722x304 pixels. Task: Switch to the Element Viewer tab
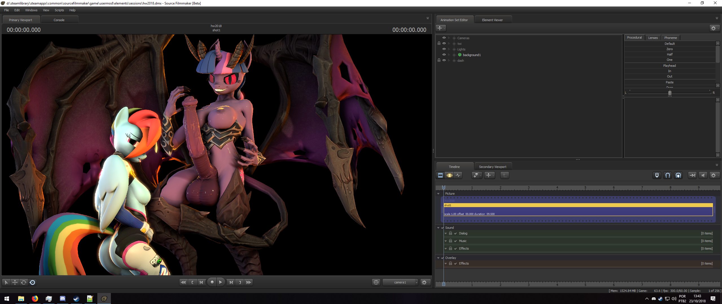click(492, 20)
